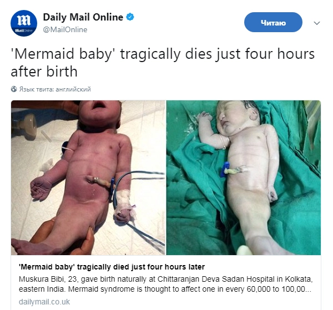Click the globe icon beside tweet language
Screen dimensions: 333x310
coord(14,89)
